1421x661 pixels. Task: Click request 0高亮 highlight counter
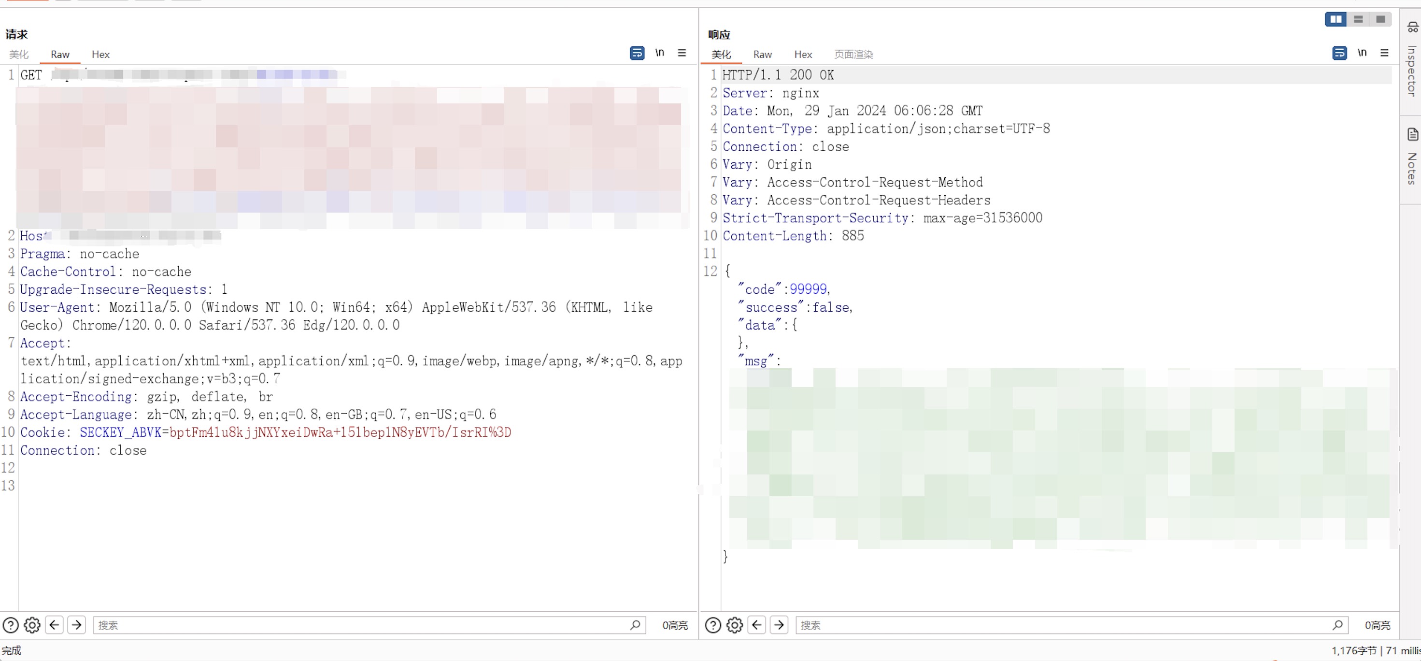pyautogui.click(x=675, y=625)
